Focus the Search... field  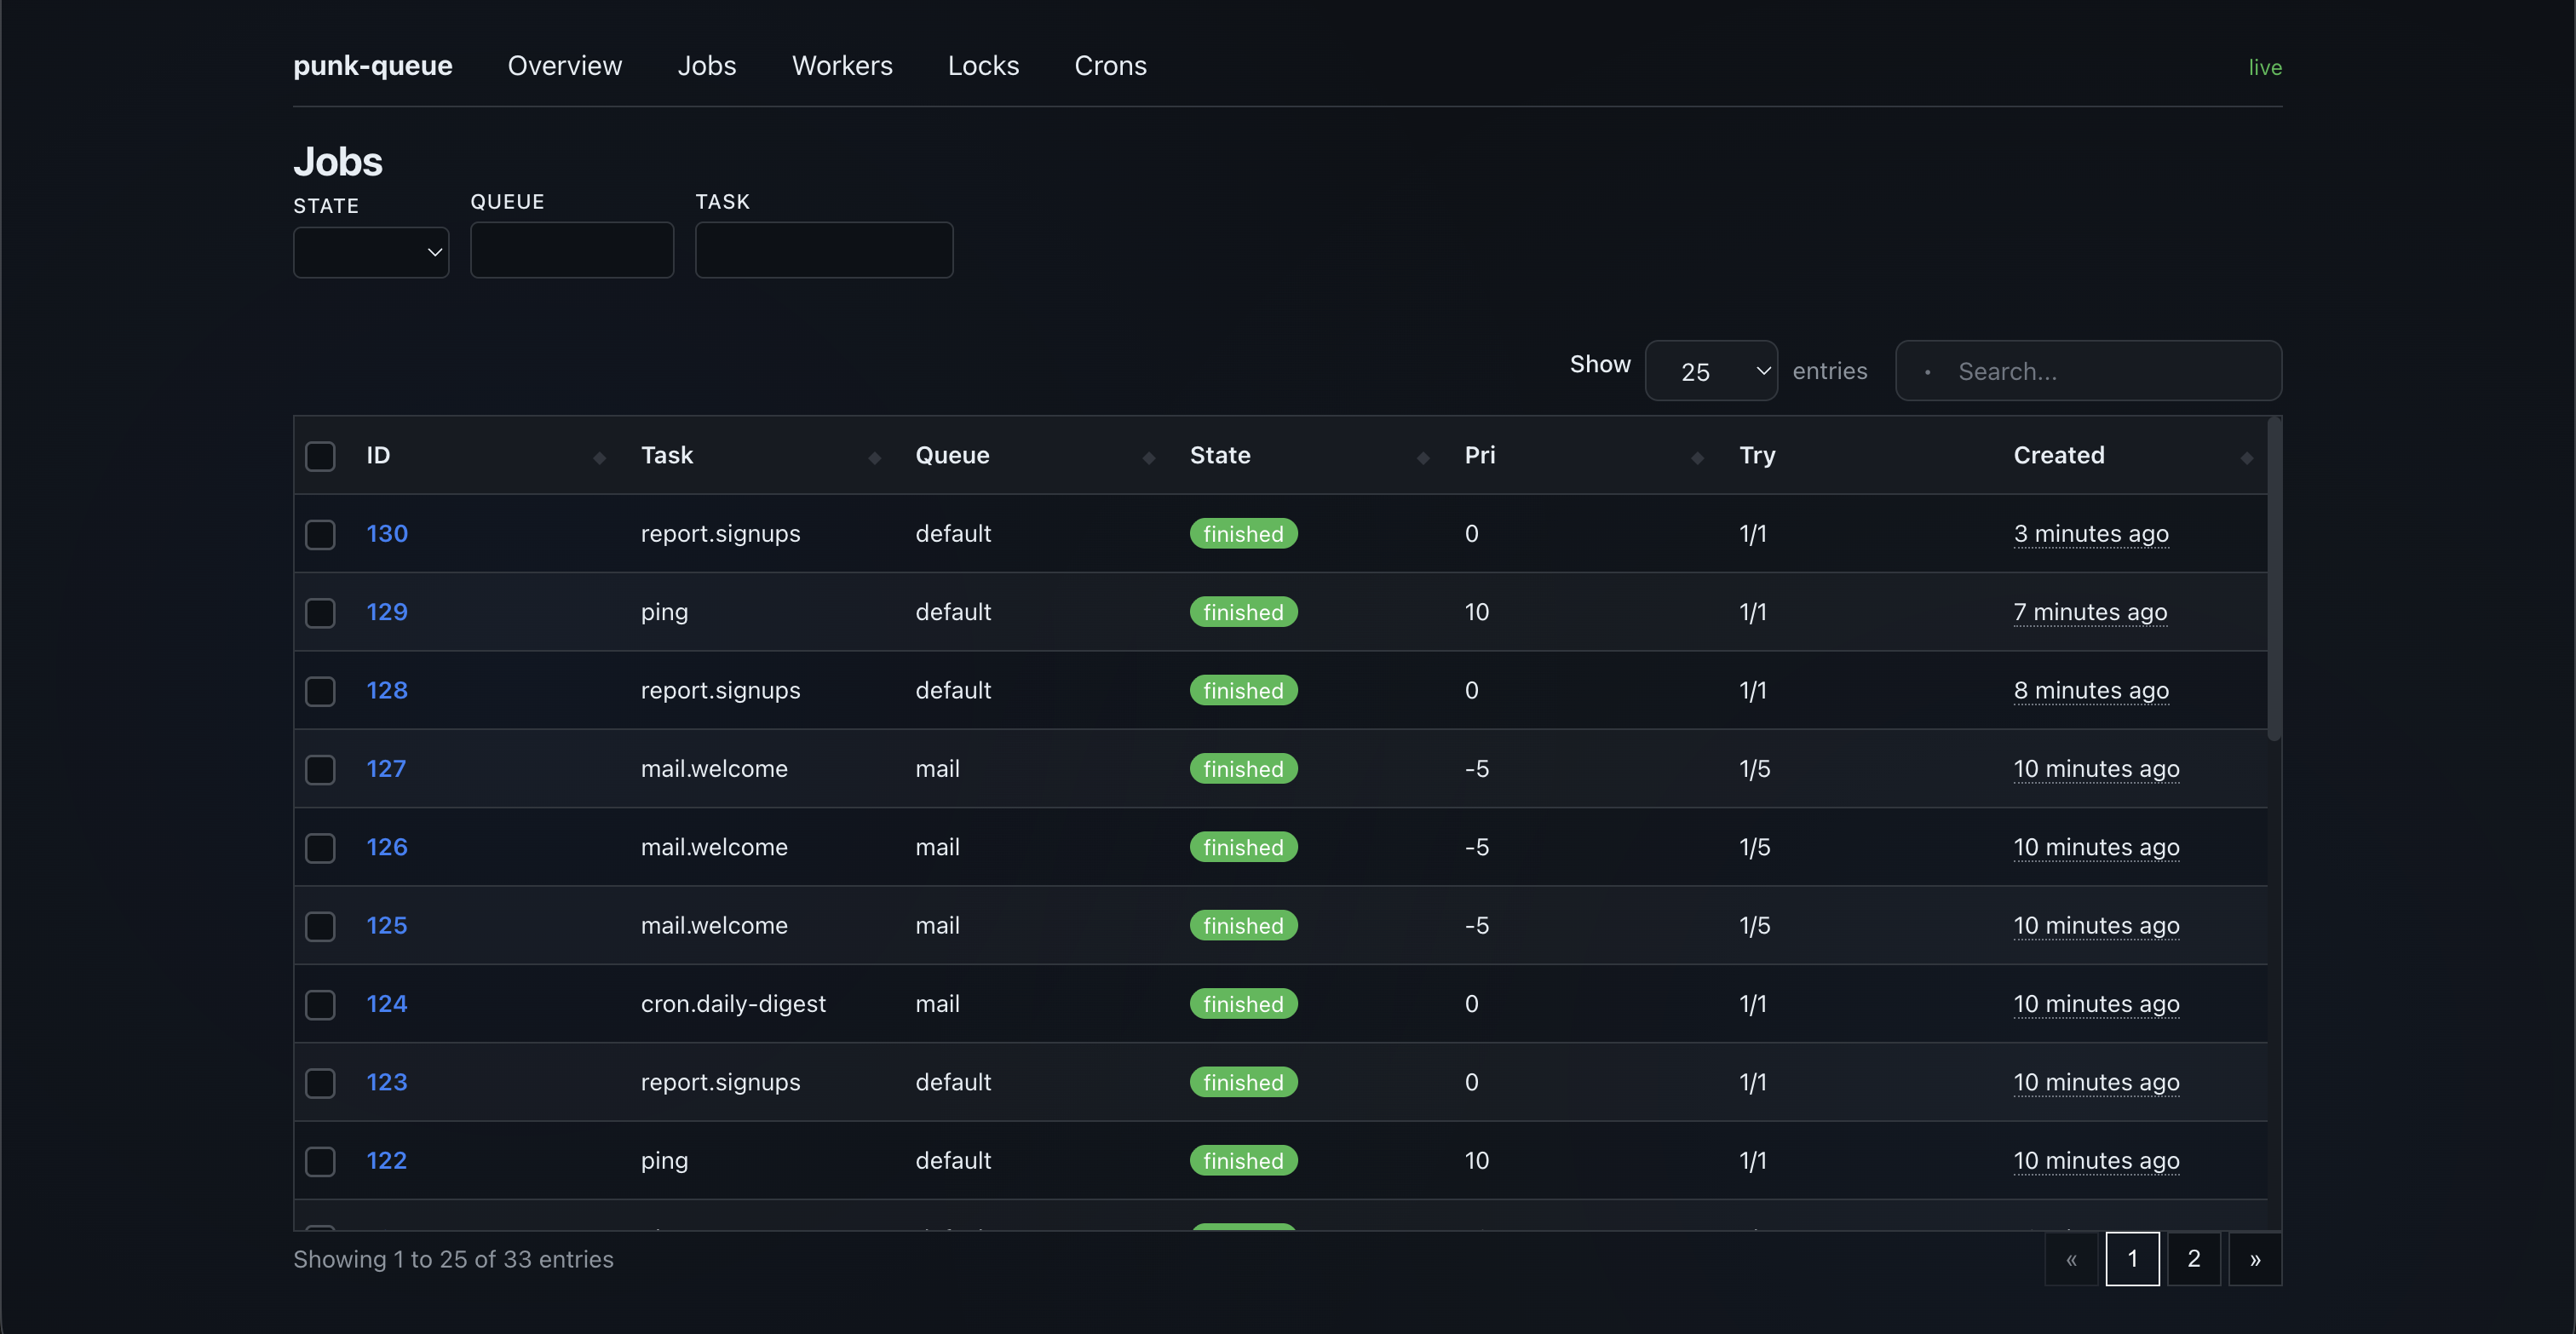click(2088, 371)
